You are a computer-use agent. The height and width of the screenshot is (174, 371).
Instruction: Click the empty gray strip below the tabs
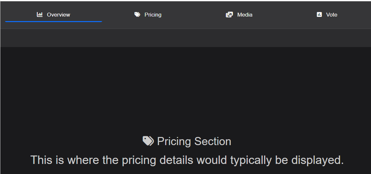click(x=185, y=38)
